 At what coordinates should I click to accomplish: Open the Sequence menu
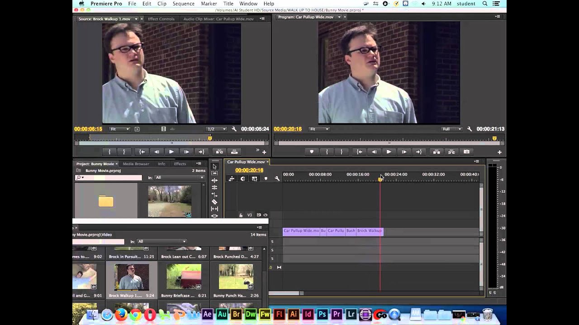click(x=183, y=4)
